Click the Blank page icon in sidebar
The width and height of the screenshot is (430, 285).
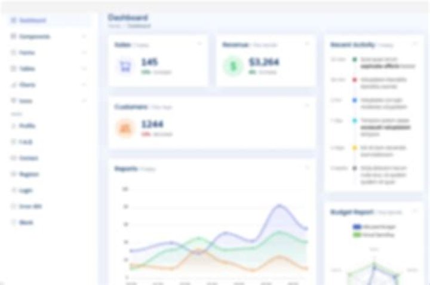(x=14, y=222)
